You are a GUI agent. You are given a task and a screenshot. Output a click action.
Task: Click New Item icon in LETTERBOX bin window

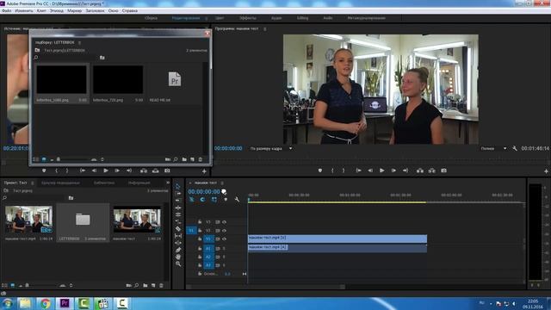click(x=192, y=159)
